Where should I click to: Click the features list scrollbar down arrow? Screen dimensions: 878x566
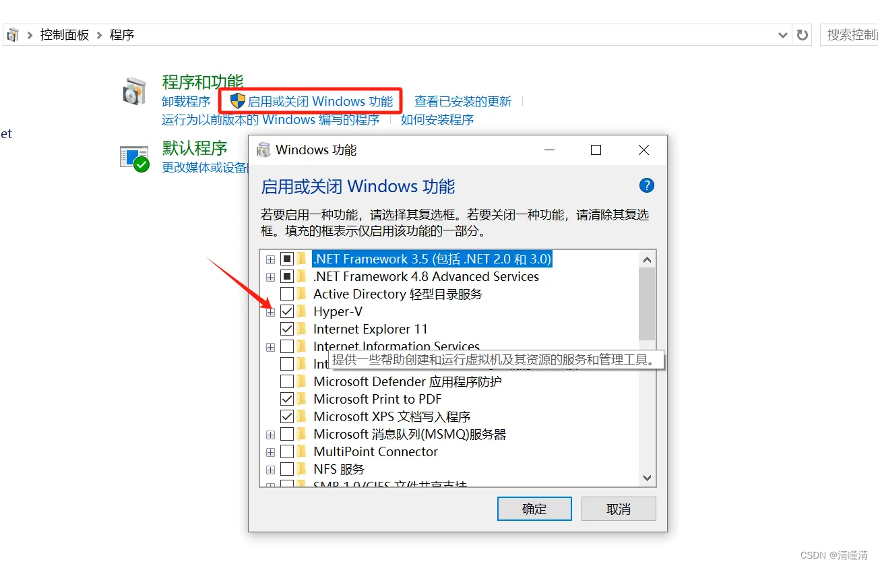(647, 477)
